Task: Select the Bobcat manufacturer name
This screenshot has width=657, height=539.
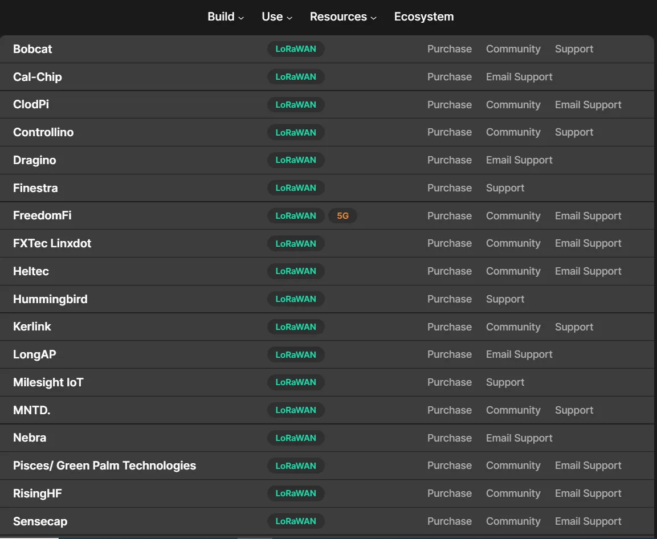Action: 32,49
